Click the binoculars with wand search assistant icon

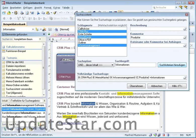pos(44,29)
